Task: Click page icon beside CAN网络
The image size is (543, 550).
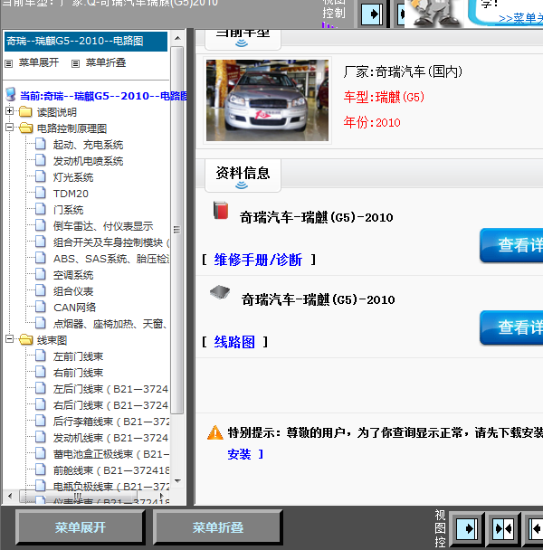Action: pos(41,307)
